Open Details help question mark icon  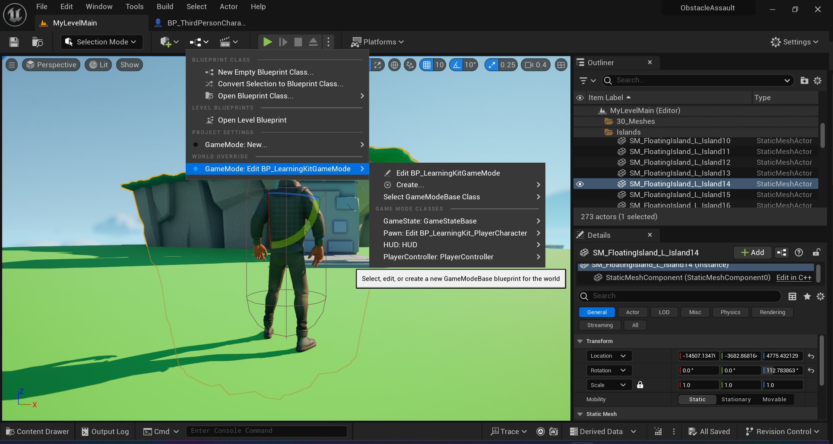799,252
